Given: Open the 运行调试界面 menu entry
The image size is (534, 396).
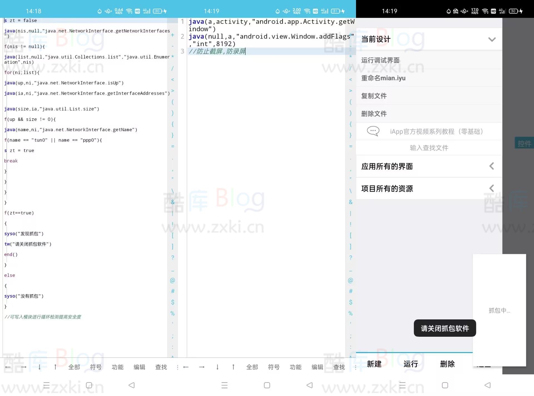Looking at the screenshot, I should [380, 60].
